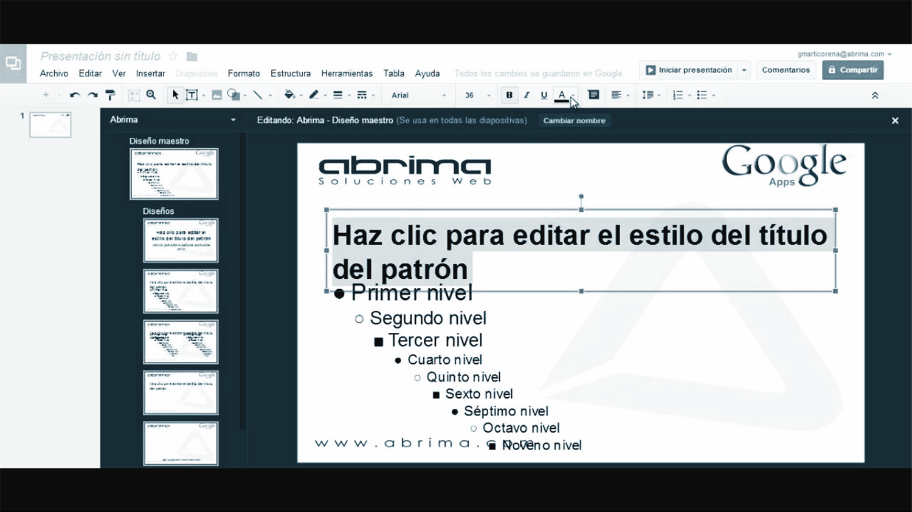912x512 pixels.
Task: Click the line dash style icon
Action: click(362, 95)
